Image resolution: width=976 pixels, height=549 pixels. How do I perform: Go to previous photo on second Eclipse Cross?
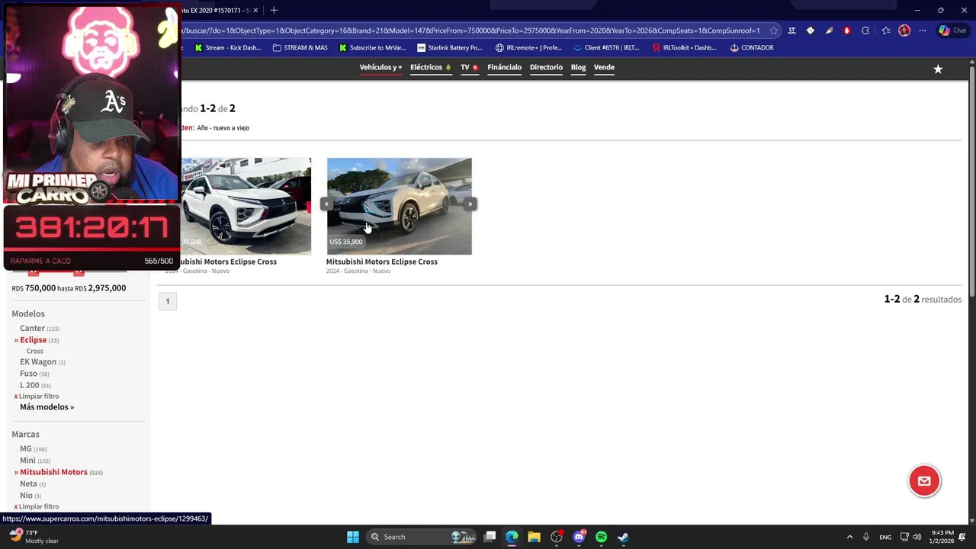[326, 204]
